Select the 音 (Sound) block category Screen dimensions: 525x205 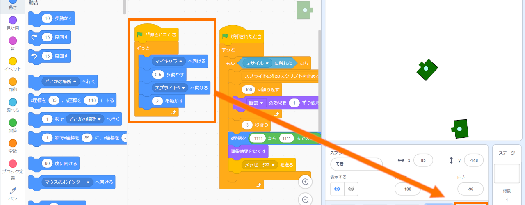pos(13,43)
